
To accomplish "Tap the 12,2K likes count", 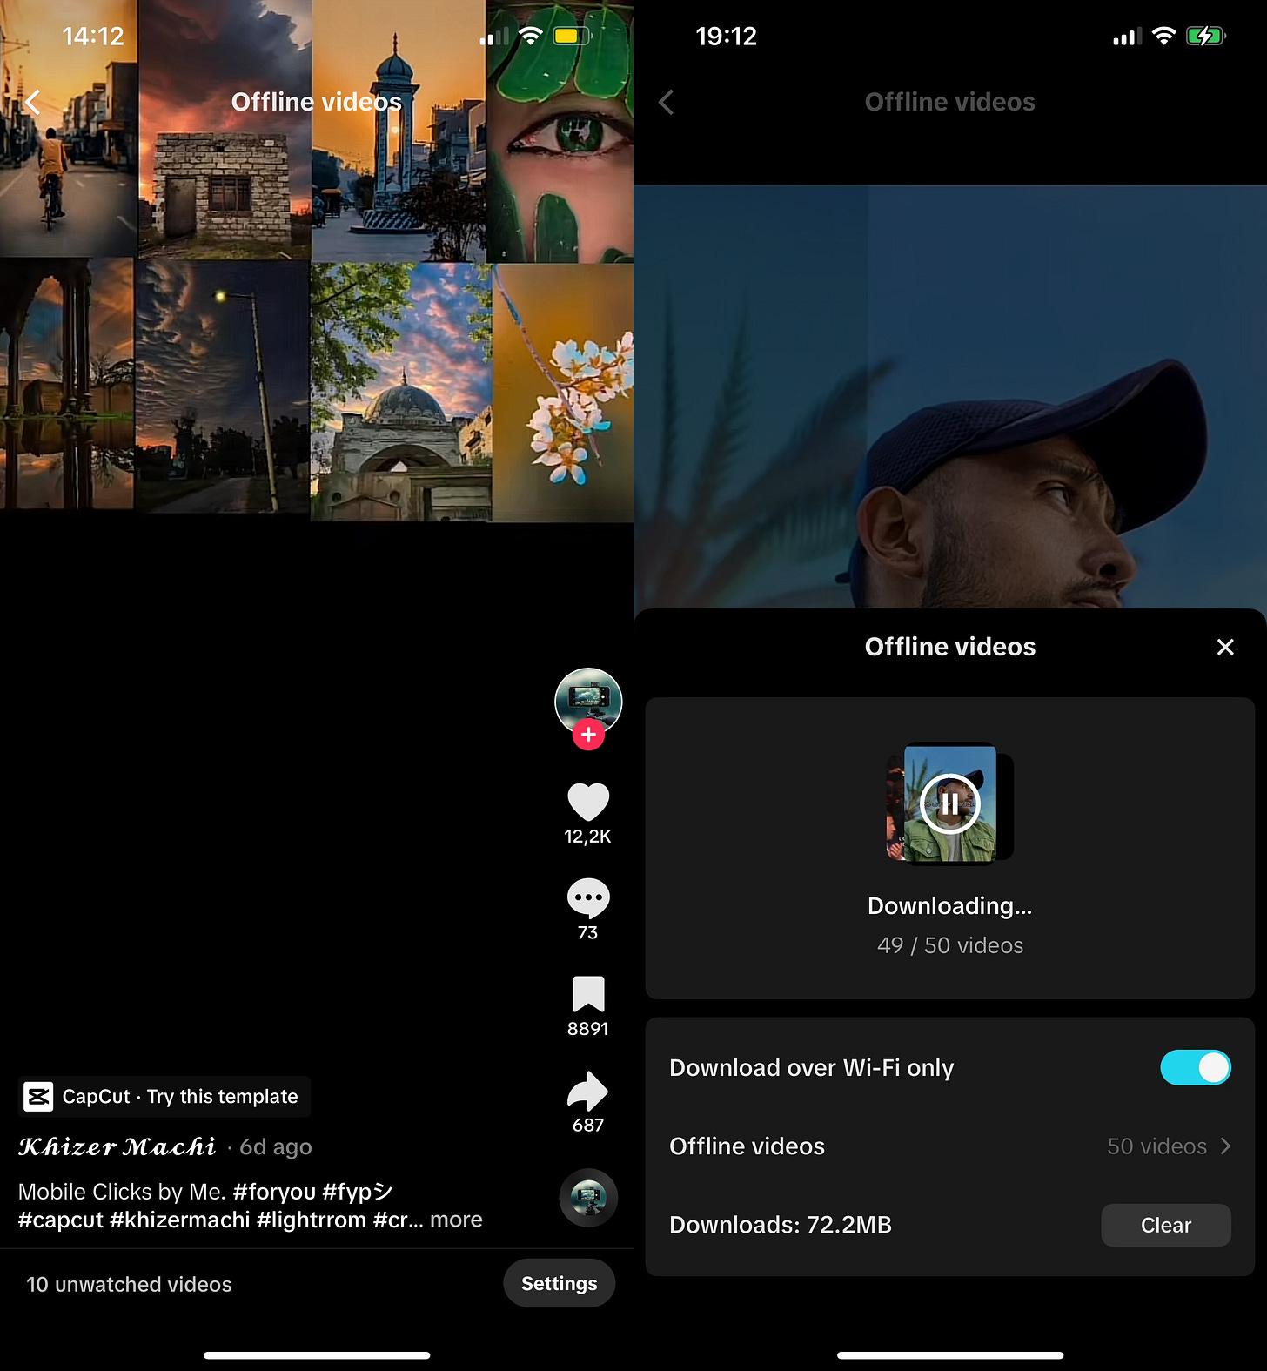I will click(x=588, y=837).
